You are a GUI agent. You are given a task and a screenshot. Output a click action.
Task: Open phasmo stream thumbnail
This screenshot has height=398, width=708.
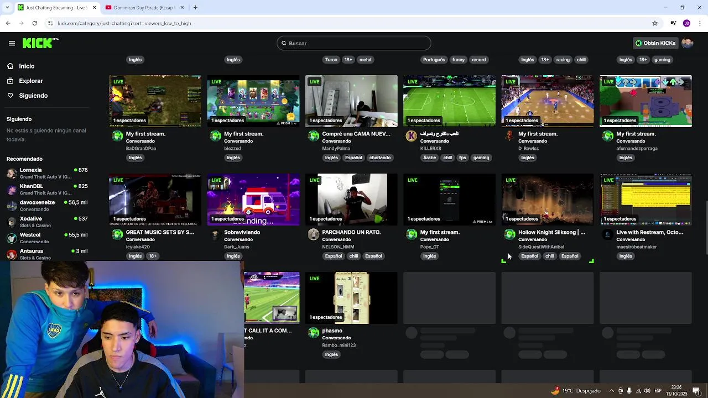click(351, 298)
